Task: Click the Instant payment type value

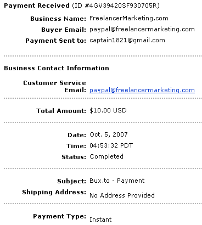Action: point(100,220)
